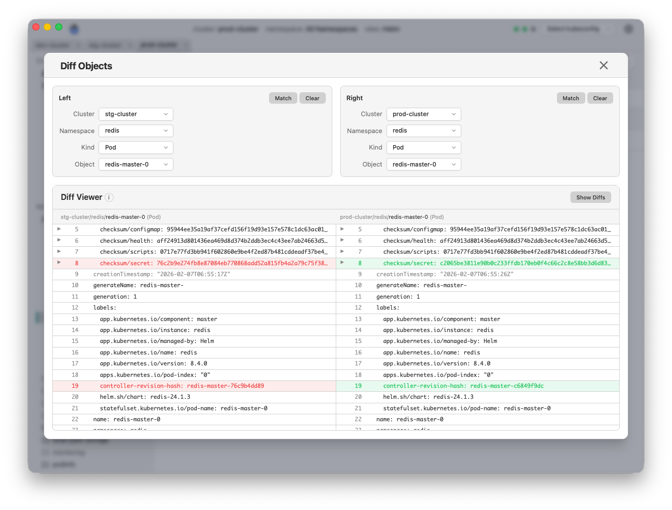This screenshot has height=510, width=672.
Task: Expand checksum/health row in right pane
Action: (x=342, y=240)
